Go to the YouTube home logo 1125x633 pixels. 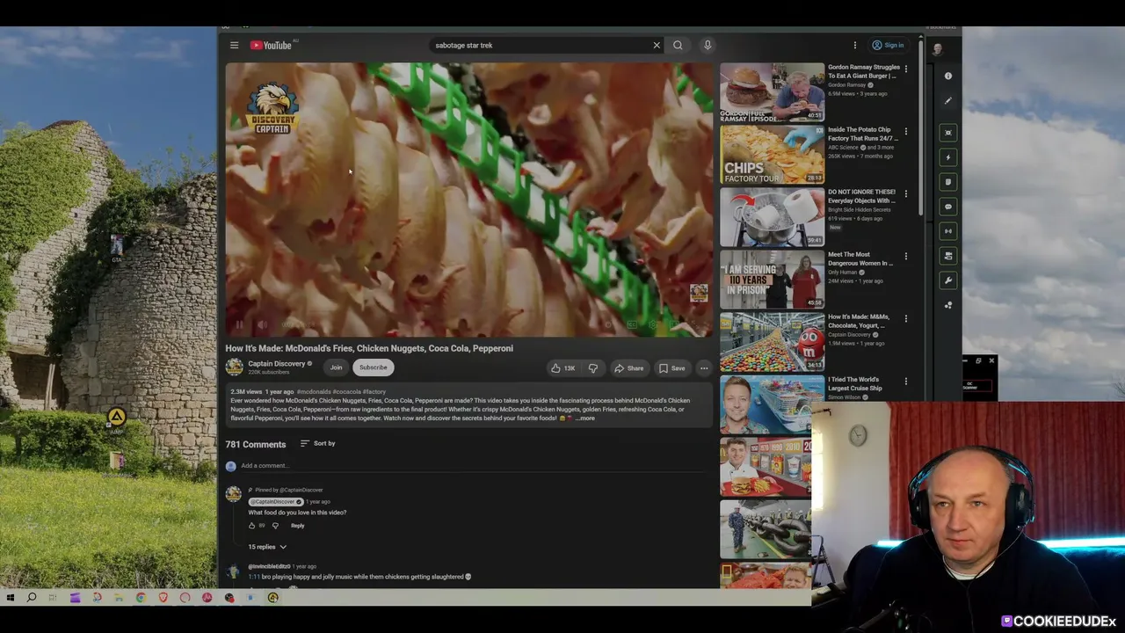(271, 45)
